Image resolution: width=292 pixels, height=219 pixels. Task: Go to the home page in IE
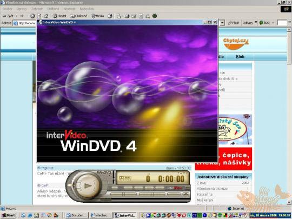pos(46,16)
